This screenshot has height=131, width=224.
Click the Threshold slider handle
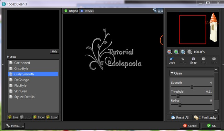point(178,96)
